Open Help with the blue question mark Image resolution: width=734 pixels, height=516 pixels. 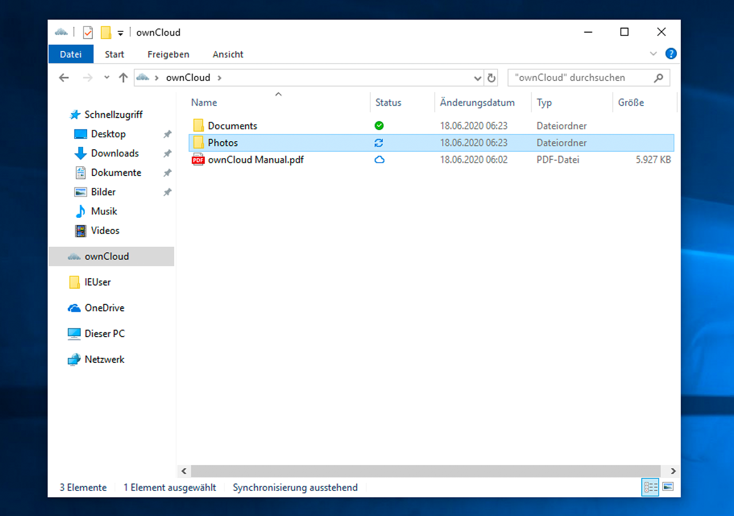(671, 54)
